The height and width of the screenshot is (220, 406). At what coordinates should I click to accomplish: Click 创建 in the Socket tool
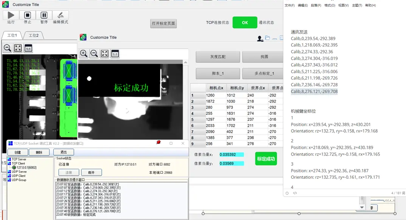click(x=18, y=152)
